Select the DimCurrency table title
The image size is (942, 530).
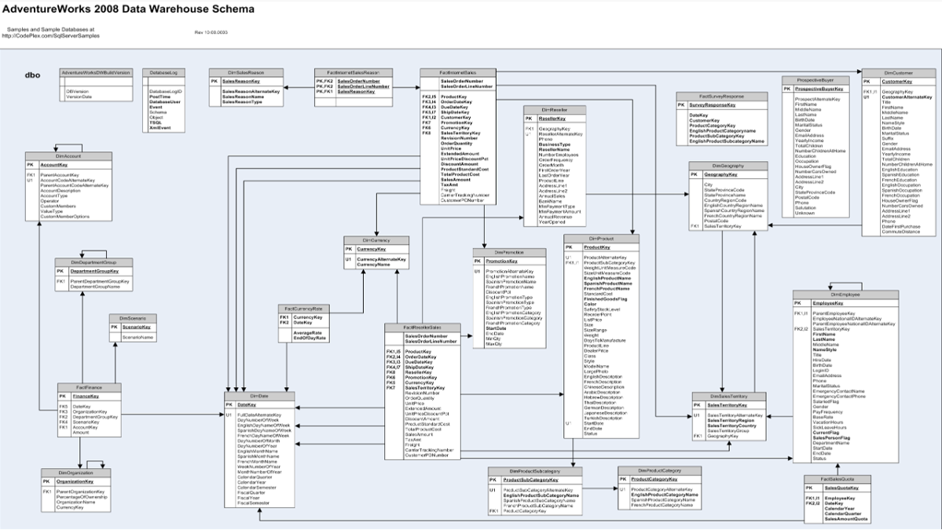[x=376, y=240]
